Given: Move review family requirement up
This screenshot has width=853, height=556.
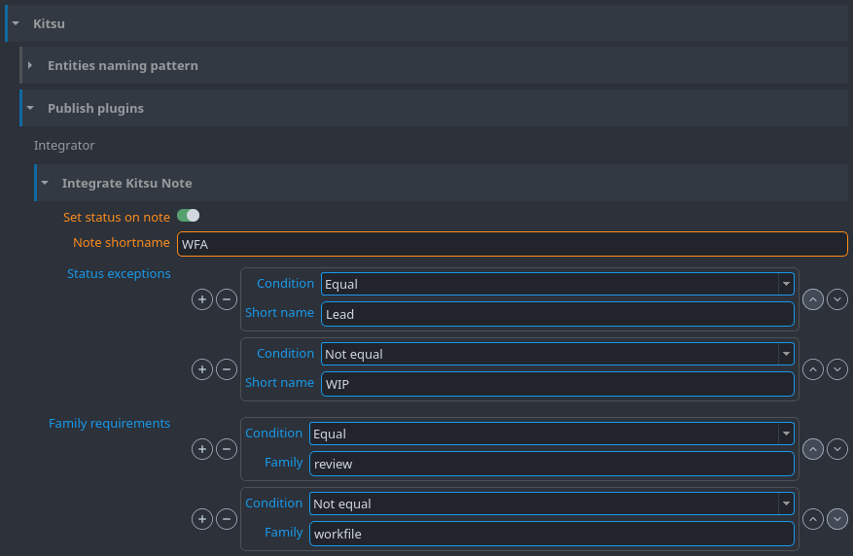Looking at the screenshot, I should point(813,449).
